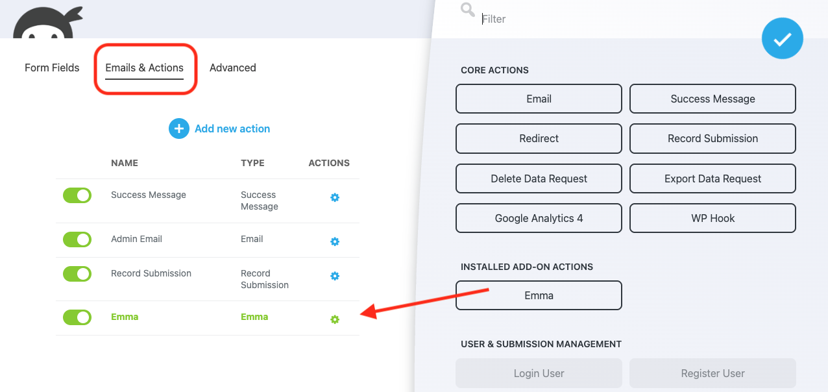Click the CORE ACTIONS section heading
Viewport: 828px width, 392px height.
494,70
